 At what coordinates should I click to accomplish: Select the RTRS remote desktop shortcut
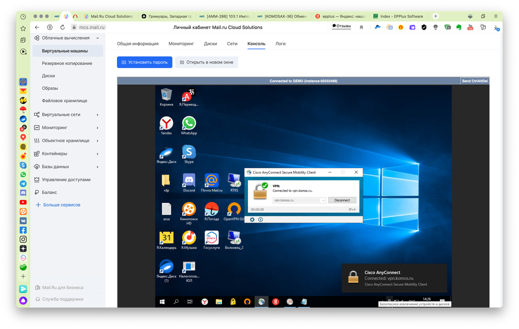pyautogui.click(x=234, y=183)
